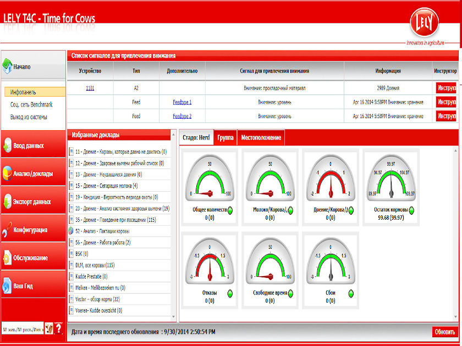Click the Информация column header
Viewport: 462px width, 346px height.
coord(388,71)
